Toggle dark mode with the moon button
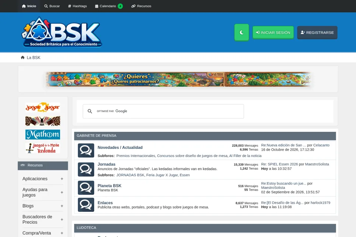This screenshot has height=237, width=356. click(241, 33)
